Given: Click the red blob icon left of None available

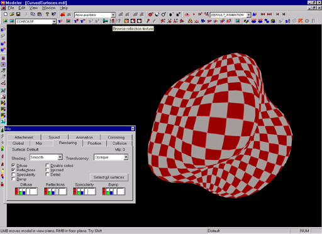Looking at the screenshot, I should pos(62,14).
